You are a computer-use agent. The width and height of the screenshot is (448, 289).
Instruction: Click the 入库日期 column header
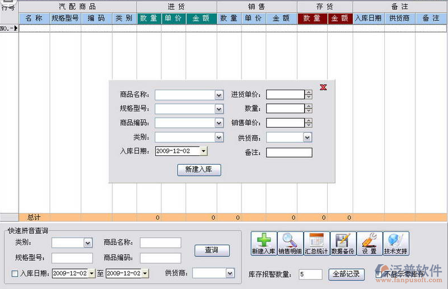368,18
